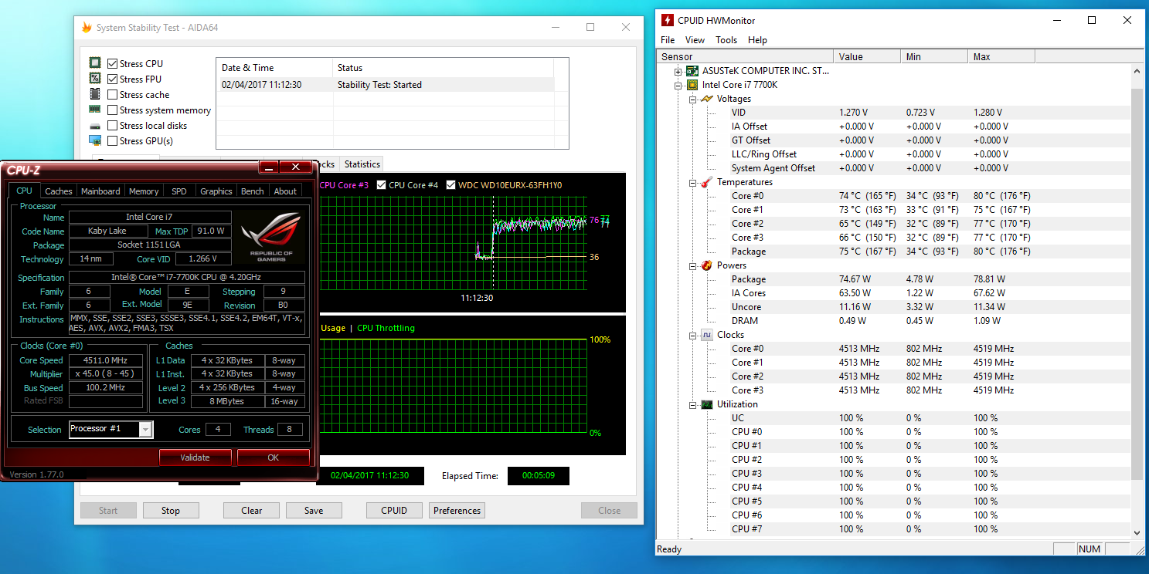Open the View menu in HWMonitor
This screenshot has height=574, width=1149.
click(x=695, y=40)
